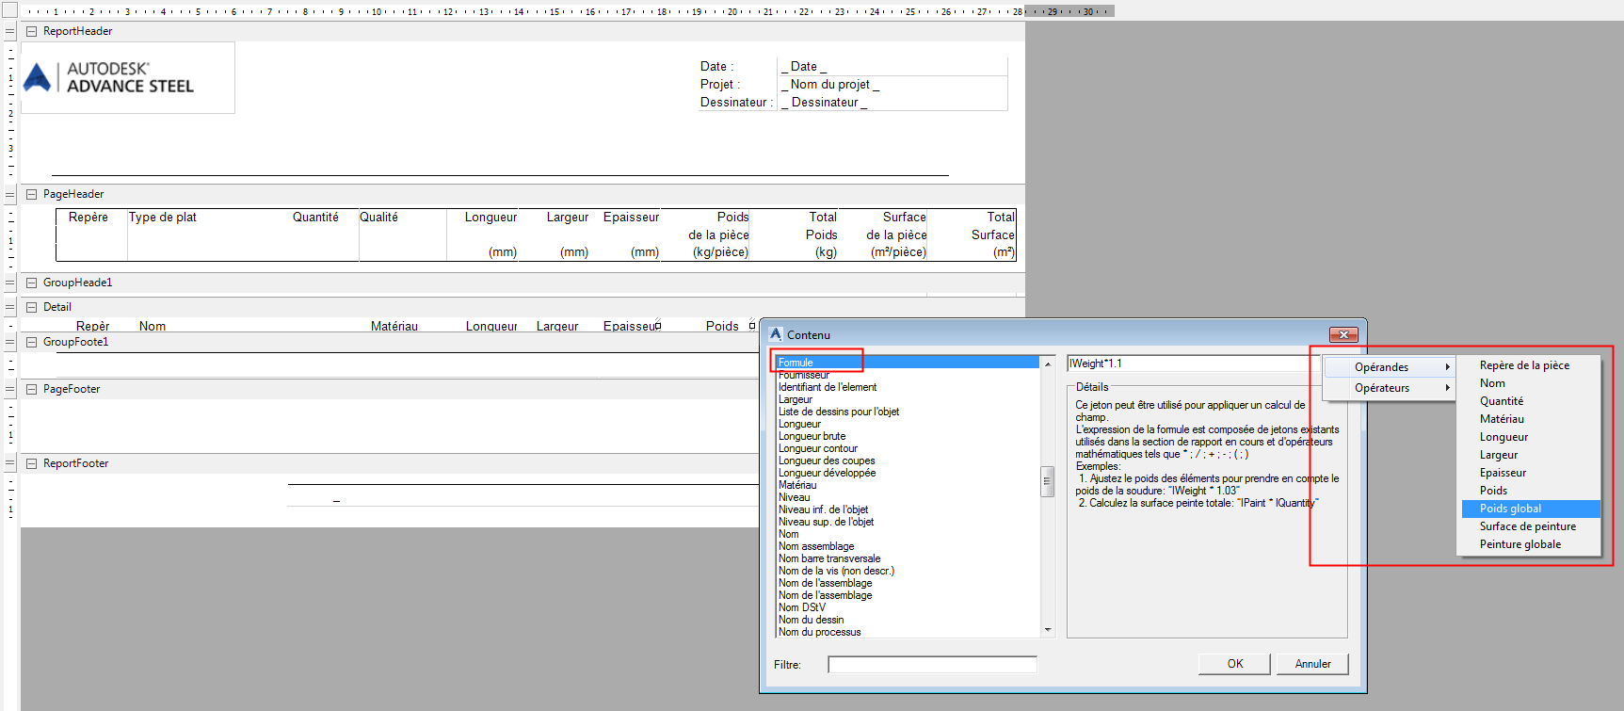This screenshot has width=1624, height=711.
Task: Choose Largeur in the Opérandes submenu
Action: (x=1531, y=455)
